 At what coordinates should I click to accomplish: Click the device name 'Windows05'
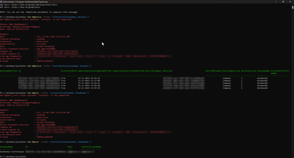coord(262,86)
